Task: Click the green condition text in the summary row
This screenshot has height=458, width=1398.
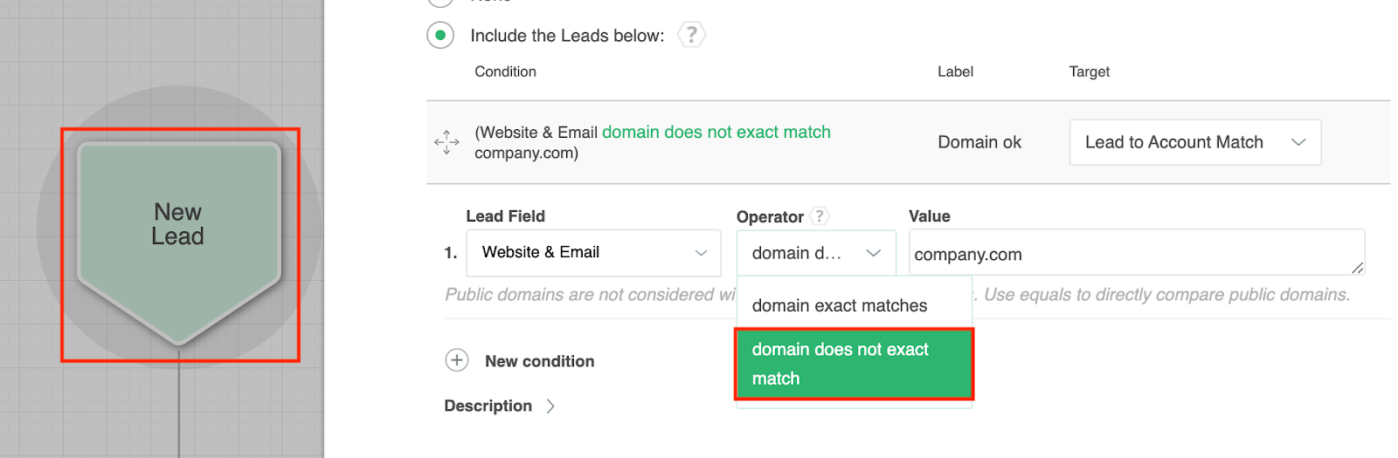Action: click(716, 133)
